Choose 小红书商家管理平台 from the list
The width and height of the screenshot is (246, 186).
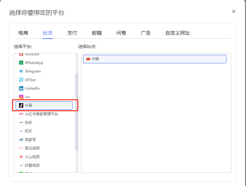(40, 114)
